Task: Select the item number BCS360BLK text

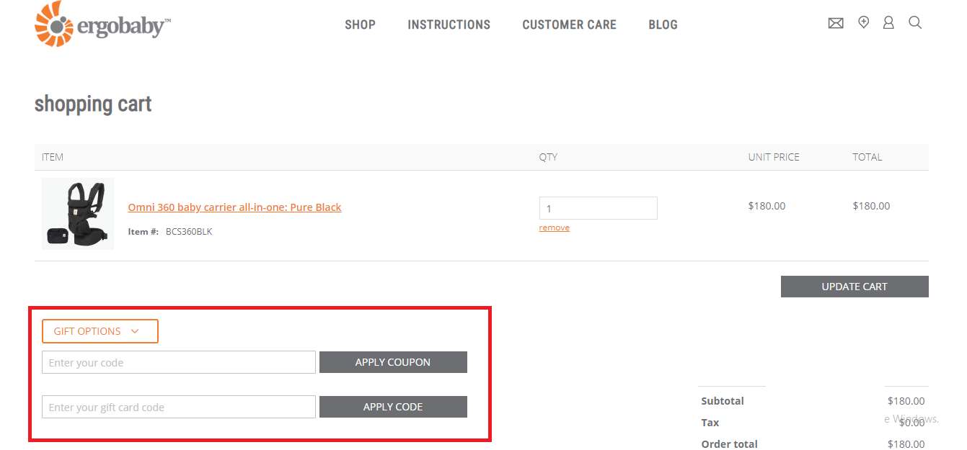Action: [x=189, y=232]
